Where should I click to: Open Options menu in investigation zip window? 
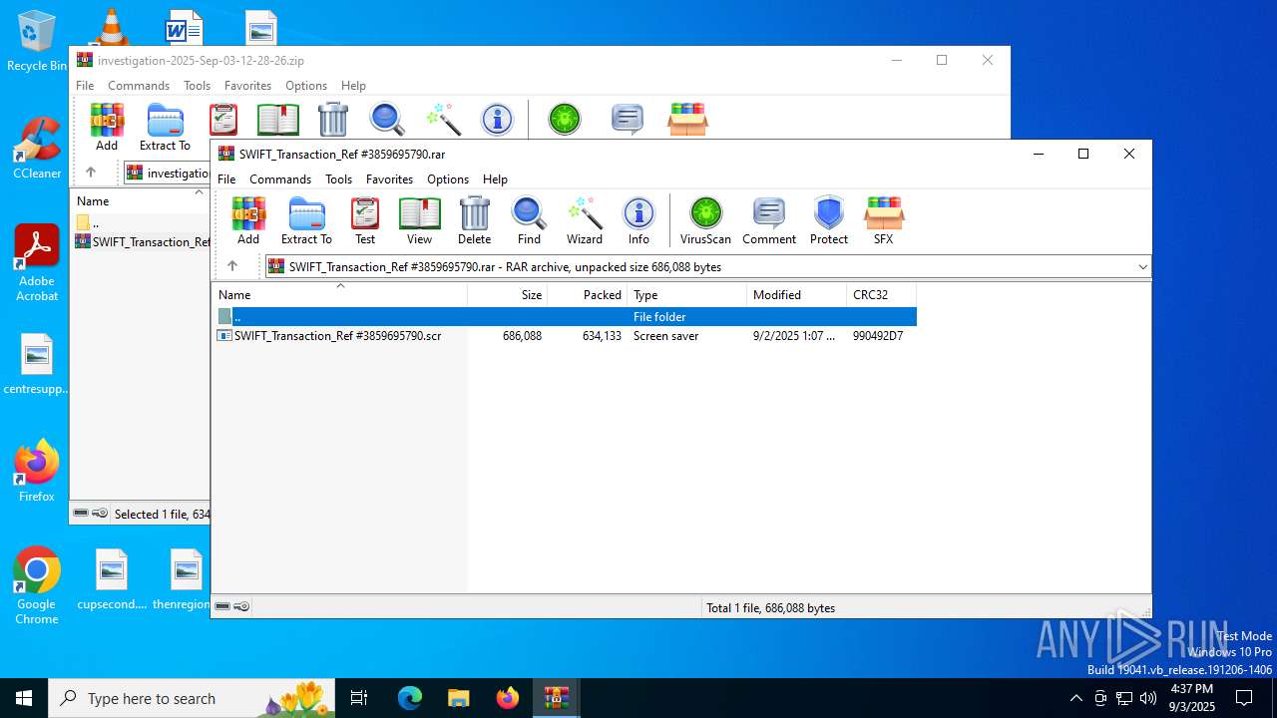pos(306,85)
